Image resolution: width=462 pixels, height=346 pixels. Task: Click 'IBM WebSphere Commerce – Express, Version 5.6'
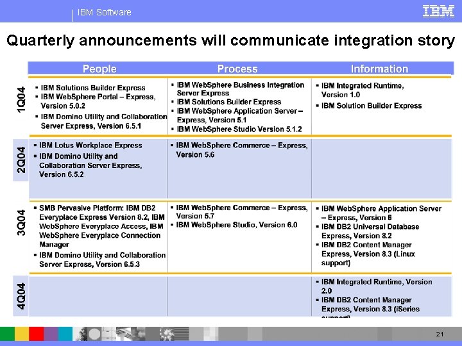pos(242,150)
